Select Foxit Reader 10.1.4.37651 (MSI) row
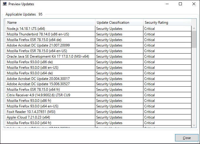 coord(50,112)
